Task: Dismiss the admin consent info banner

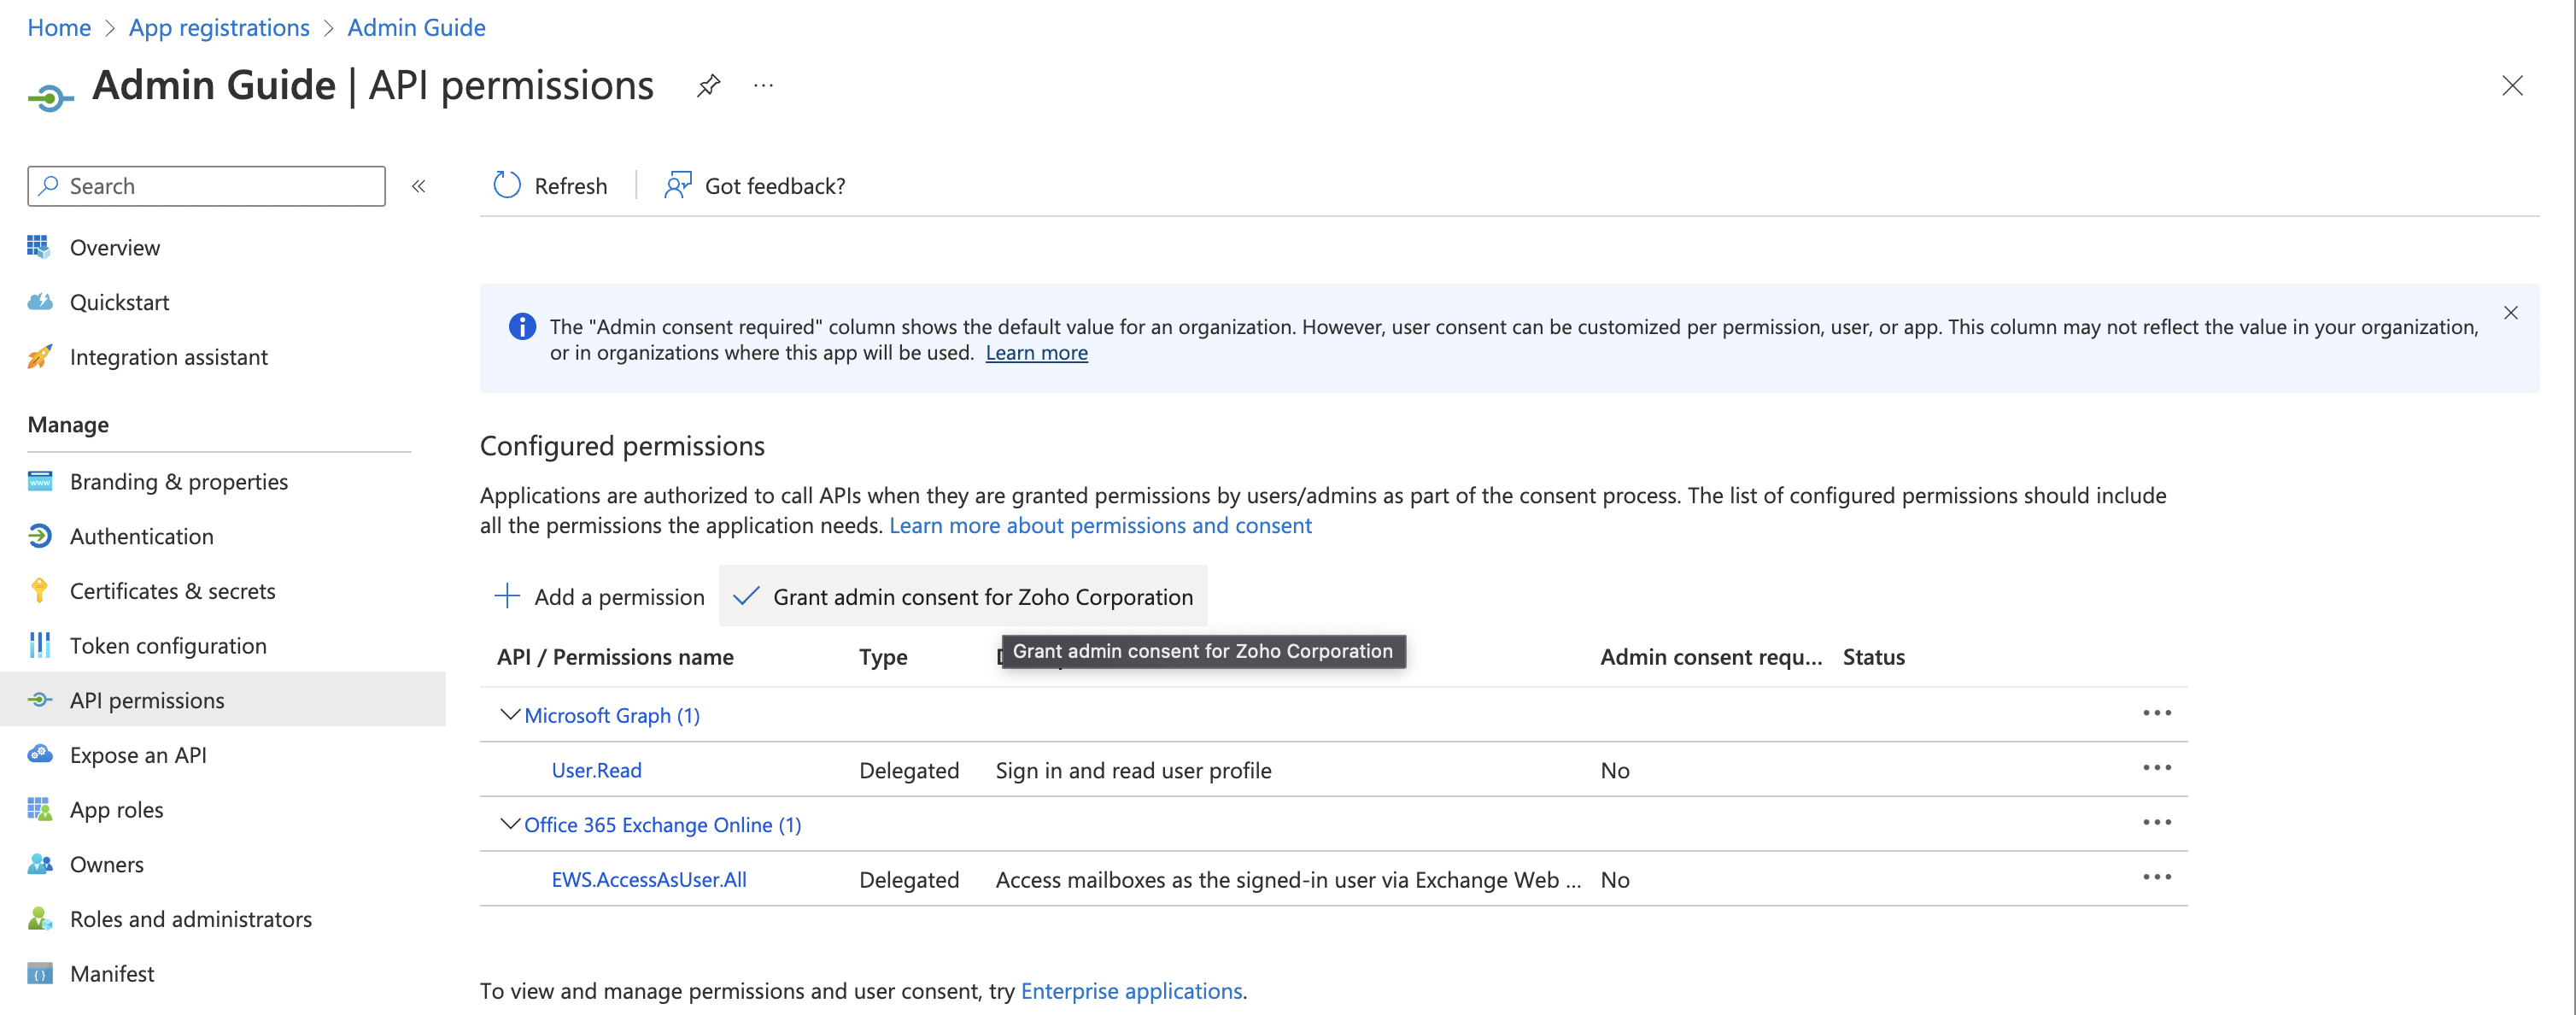Action: click(x=2510, y=313)
